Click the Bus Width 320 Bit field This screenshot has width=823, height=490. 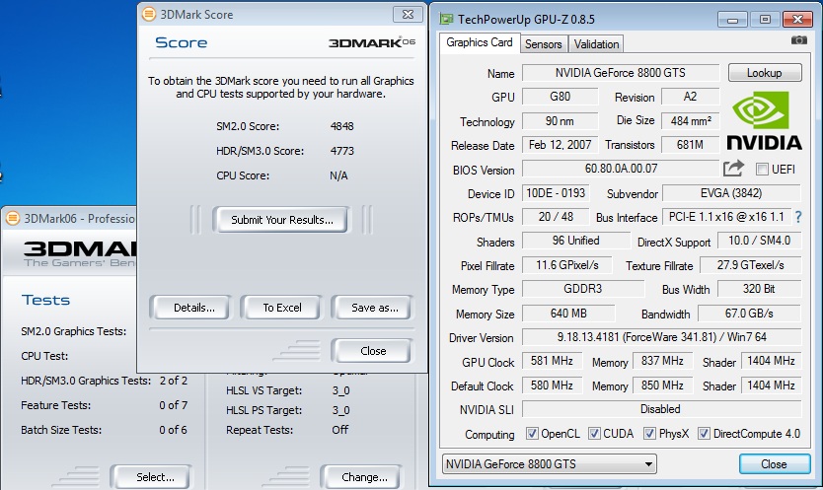tap(759, 289)
